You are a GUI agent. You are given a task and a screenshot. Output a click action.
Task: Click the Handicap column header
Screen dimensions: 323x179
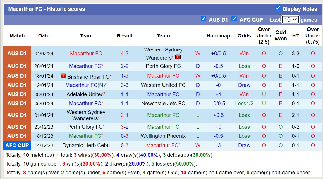[x=218, y=36]
